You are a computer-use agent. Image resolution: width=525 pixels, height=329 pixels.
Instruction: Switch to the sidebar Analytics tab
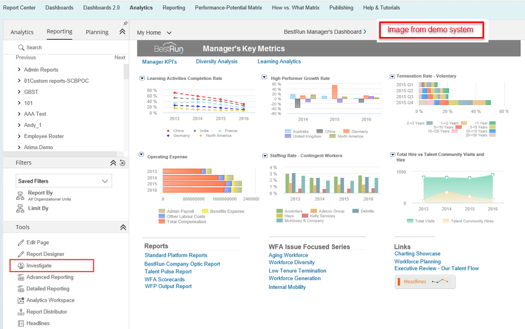click(x=22, y=32)
